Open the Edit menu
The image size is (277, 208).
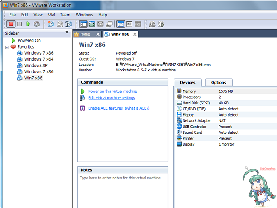coord(25,15)
